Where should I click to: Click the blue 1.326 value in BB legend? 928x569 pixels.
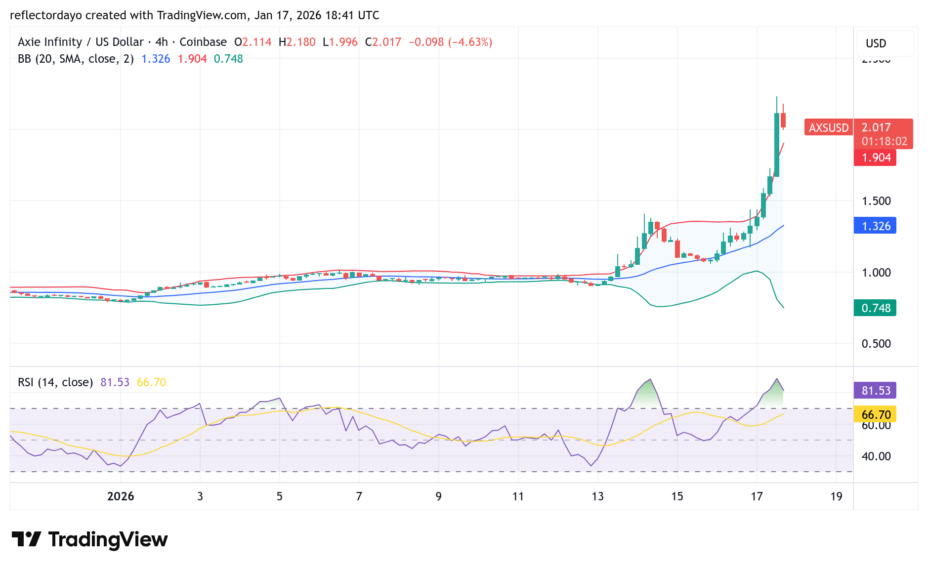point(156,59)
